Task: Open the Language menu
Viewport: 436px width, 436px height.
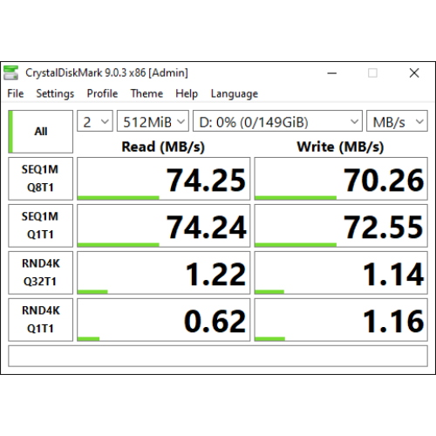Action: [x=235, y=93]
